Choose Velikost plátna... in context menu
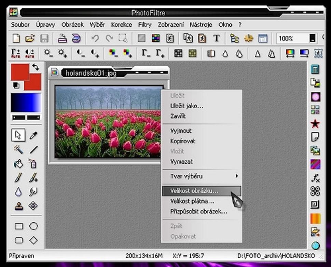This screenshot has height=267, width=331. [202, 201]
